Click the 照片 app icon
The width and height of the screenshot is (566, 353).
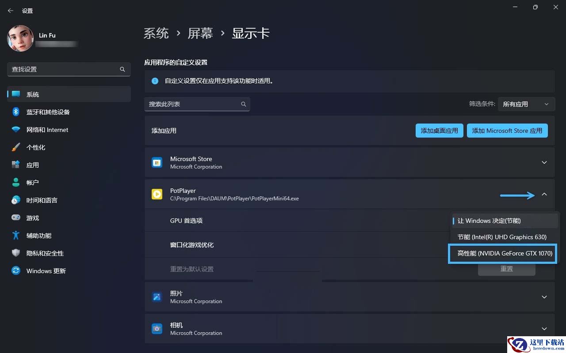(157, 297)
